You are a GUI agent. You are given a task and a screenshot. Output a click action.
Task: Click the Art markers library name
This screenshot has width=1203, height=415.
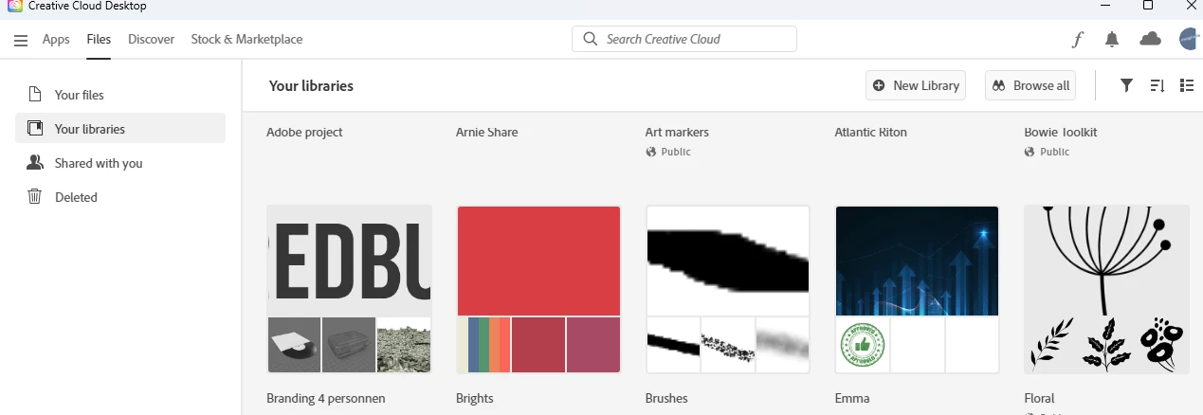pyautogui.click(x=677, y=132)
